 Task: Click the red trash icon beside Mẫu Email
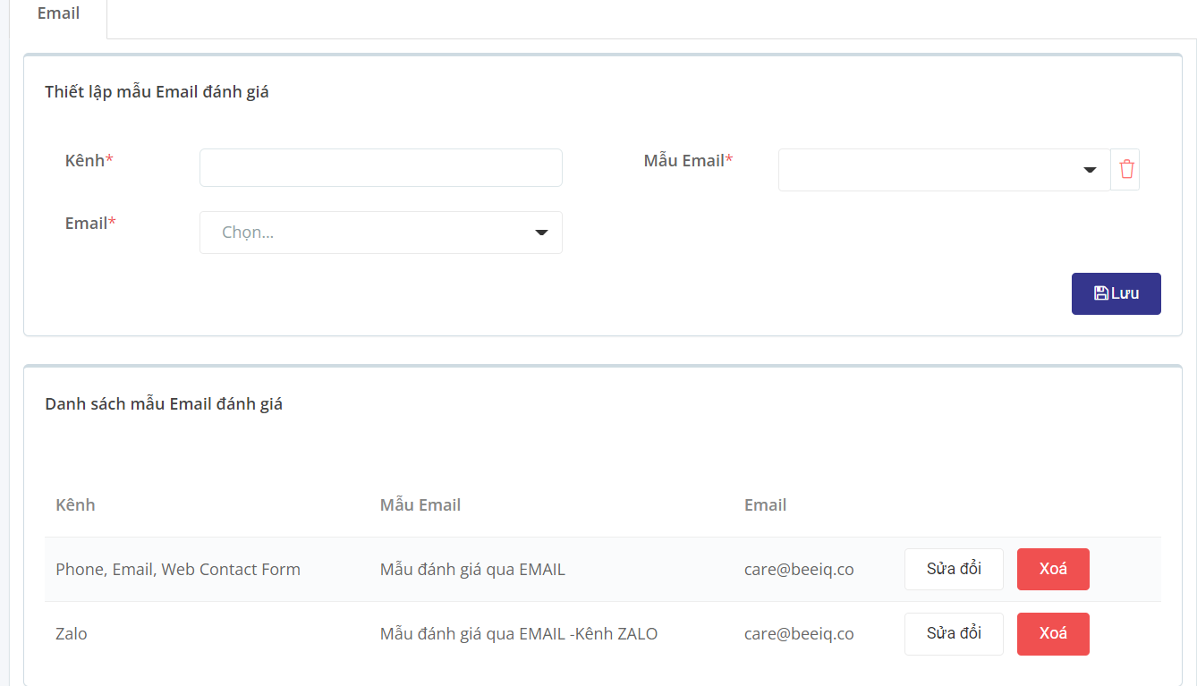point(1126,169)
